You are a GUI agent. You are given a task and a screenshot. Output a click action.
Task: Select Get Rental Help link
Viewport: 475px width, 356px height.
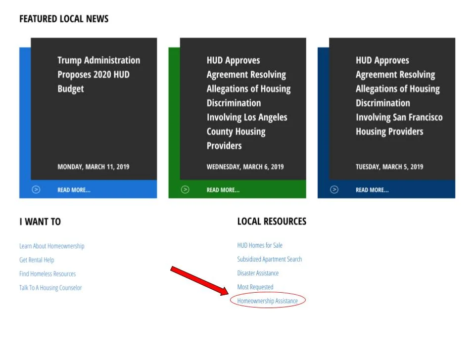[x=37, y=260]
